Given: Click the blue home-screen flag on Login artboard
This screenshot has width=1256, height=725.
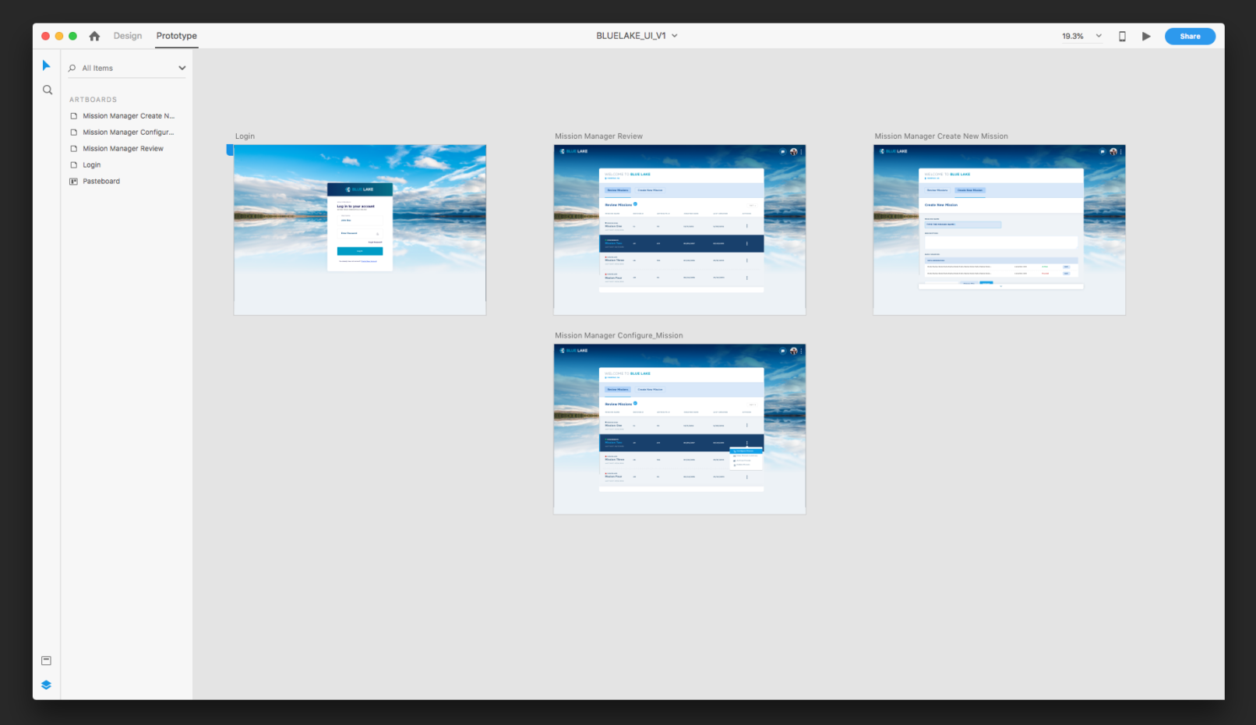Looking at the screenshot, I should point(230,150).
